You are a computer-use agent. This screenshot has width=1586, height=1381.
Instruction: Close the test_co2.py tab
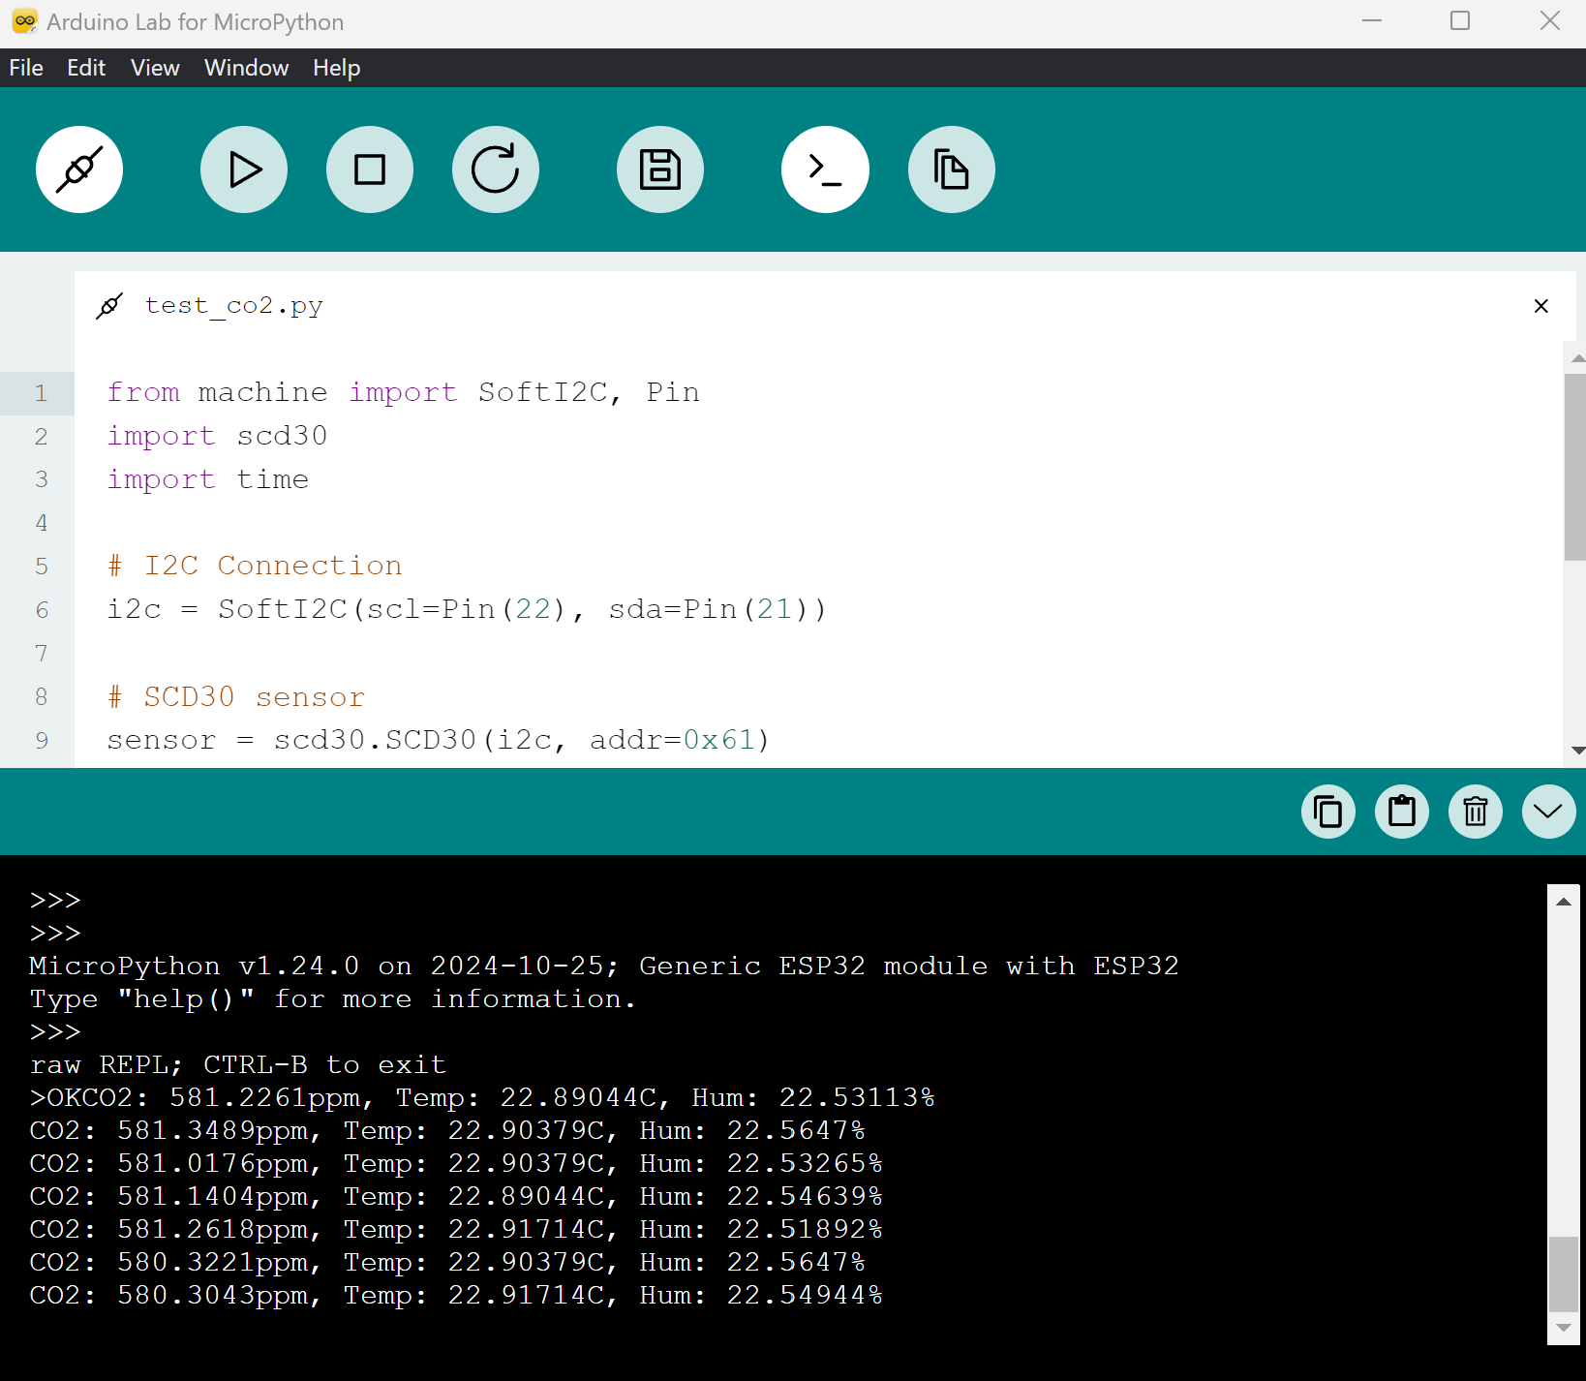coord(1541,306)
